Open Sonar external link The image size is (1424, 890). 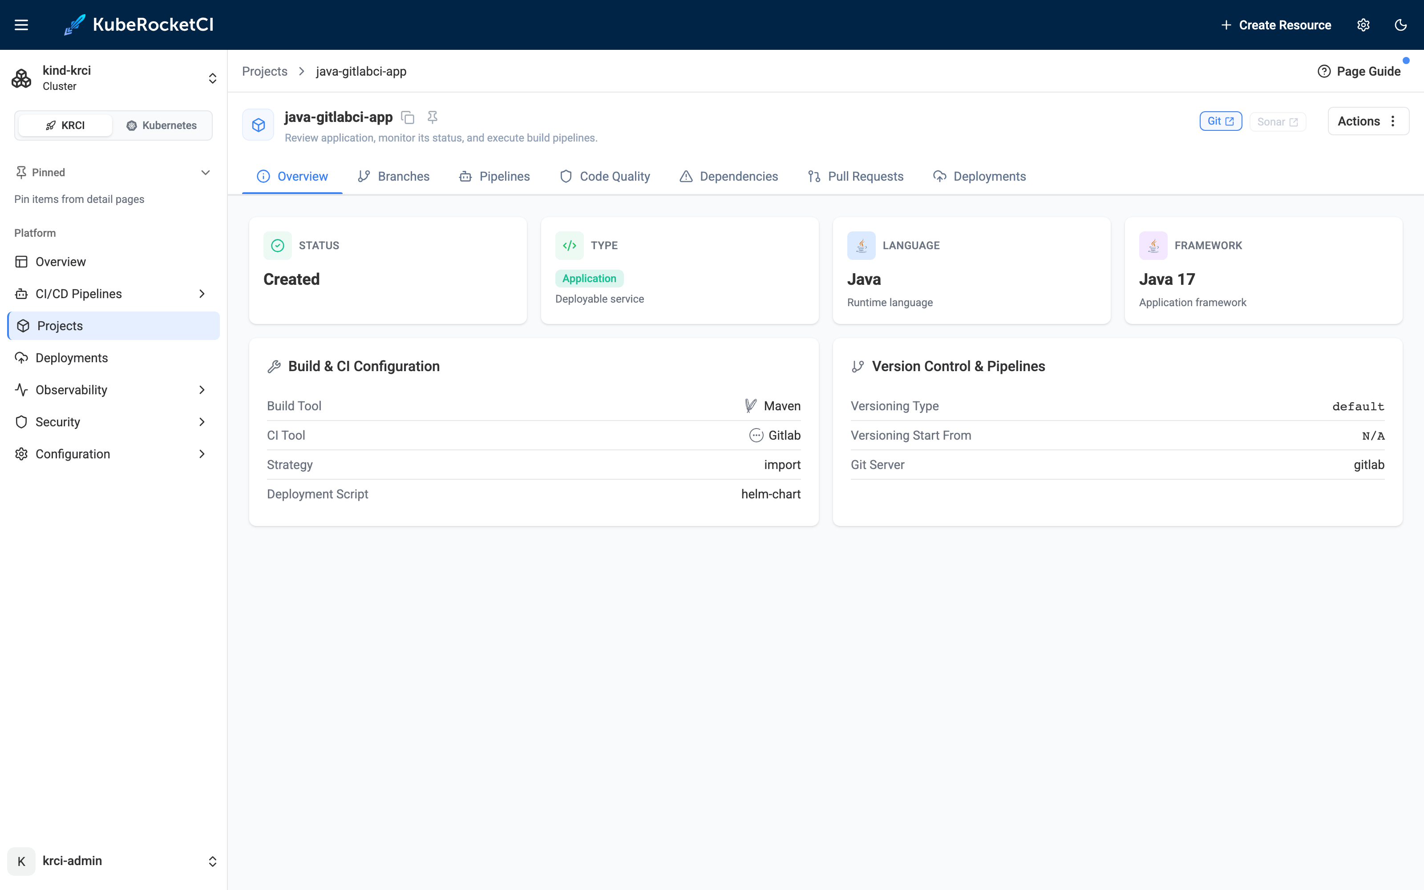1278,122
